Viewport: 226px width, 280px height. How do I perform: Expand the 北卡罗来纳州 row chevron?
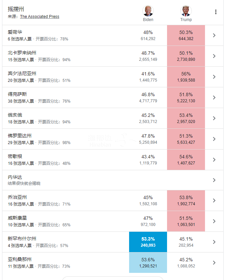pyautogui.click(x=214, y=56)
